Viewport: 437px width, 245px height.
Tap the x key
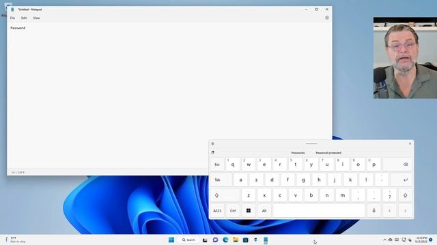click(x=264, y=195)
